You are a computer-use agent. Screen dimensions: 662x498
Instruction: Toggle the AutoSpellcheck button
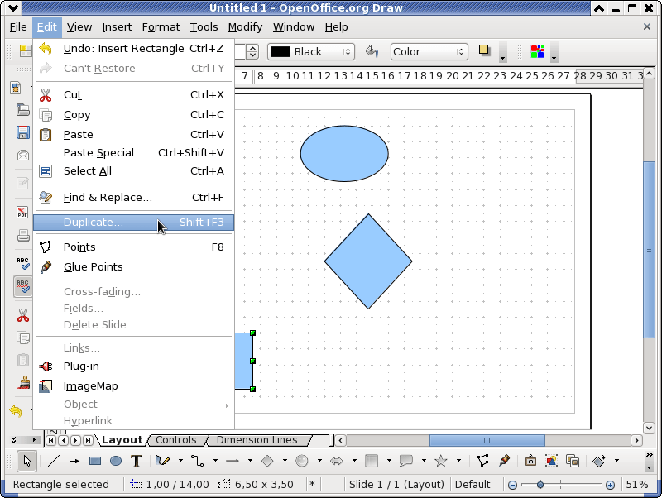pyautogui.click(x=23, y=287)
